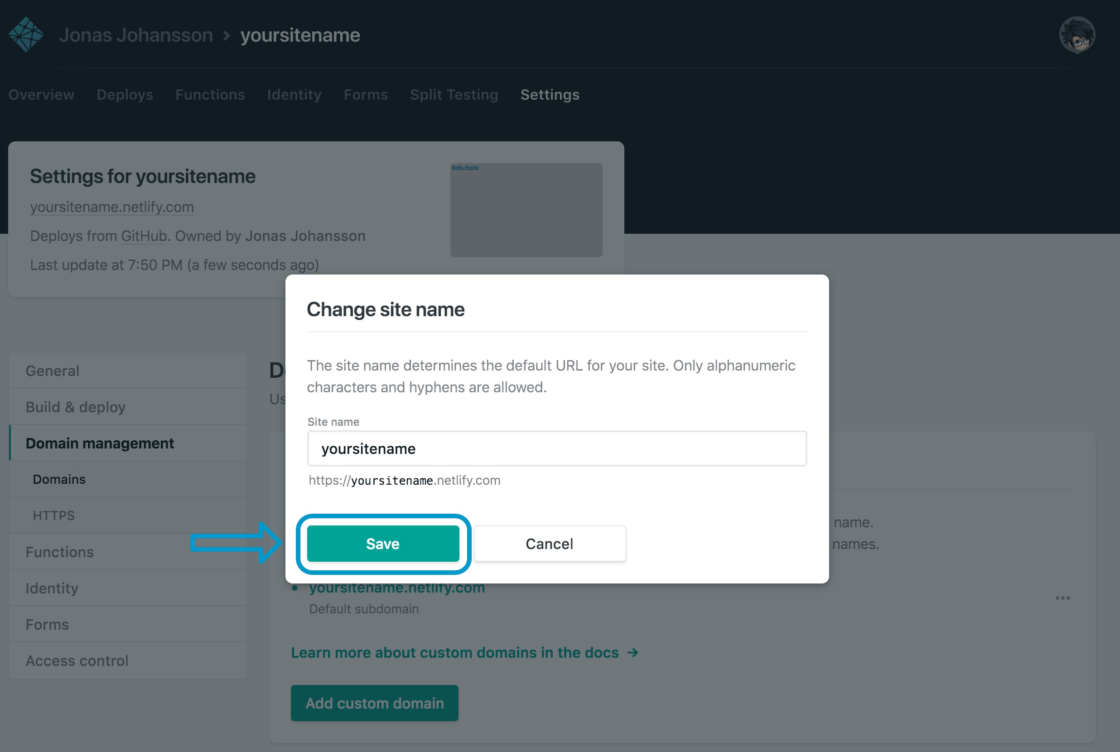Click the 'Last update at 7:50 PM' text
1120x752 pixels.
pyautogui.click(x=174, y=265)
